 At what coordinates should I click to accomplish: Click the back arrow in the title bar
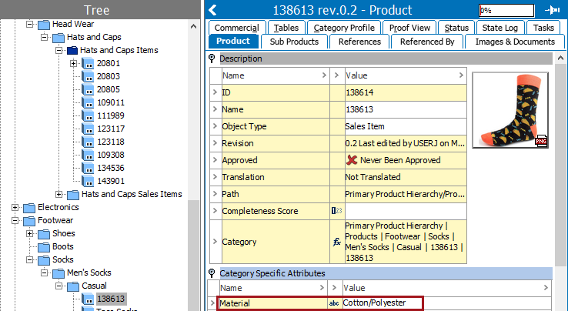pos(213,10)
